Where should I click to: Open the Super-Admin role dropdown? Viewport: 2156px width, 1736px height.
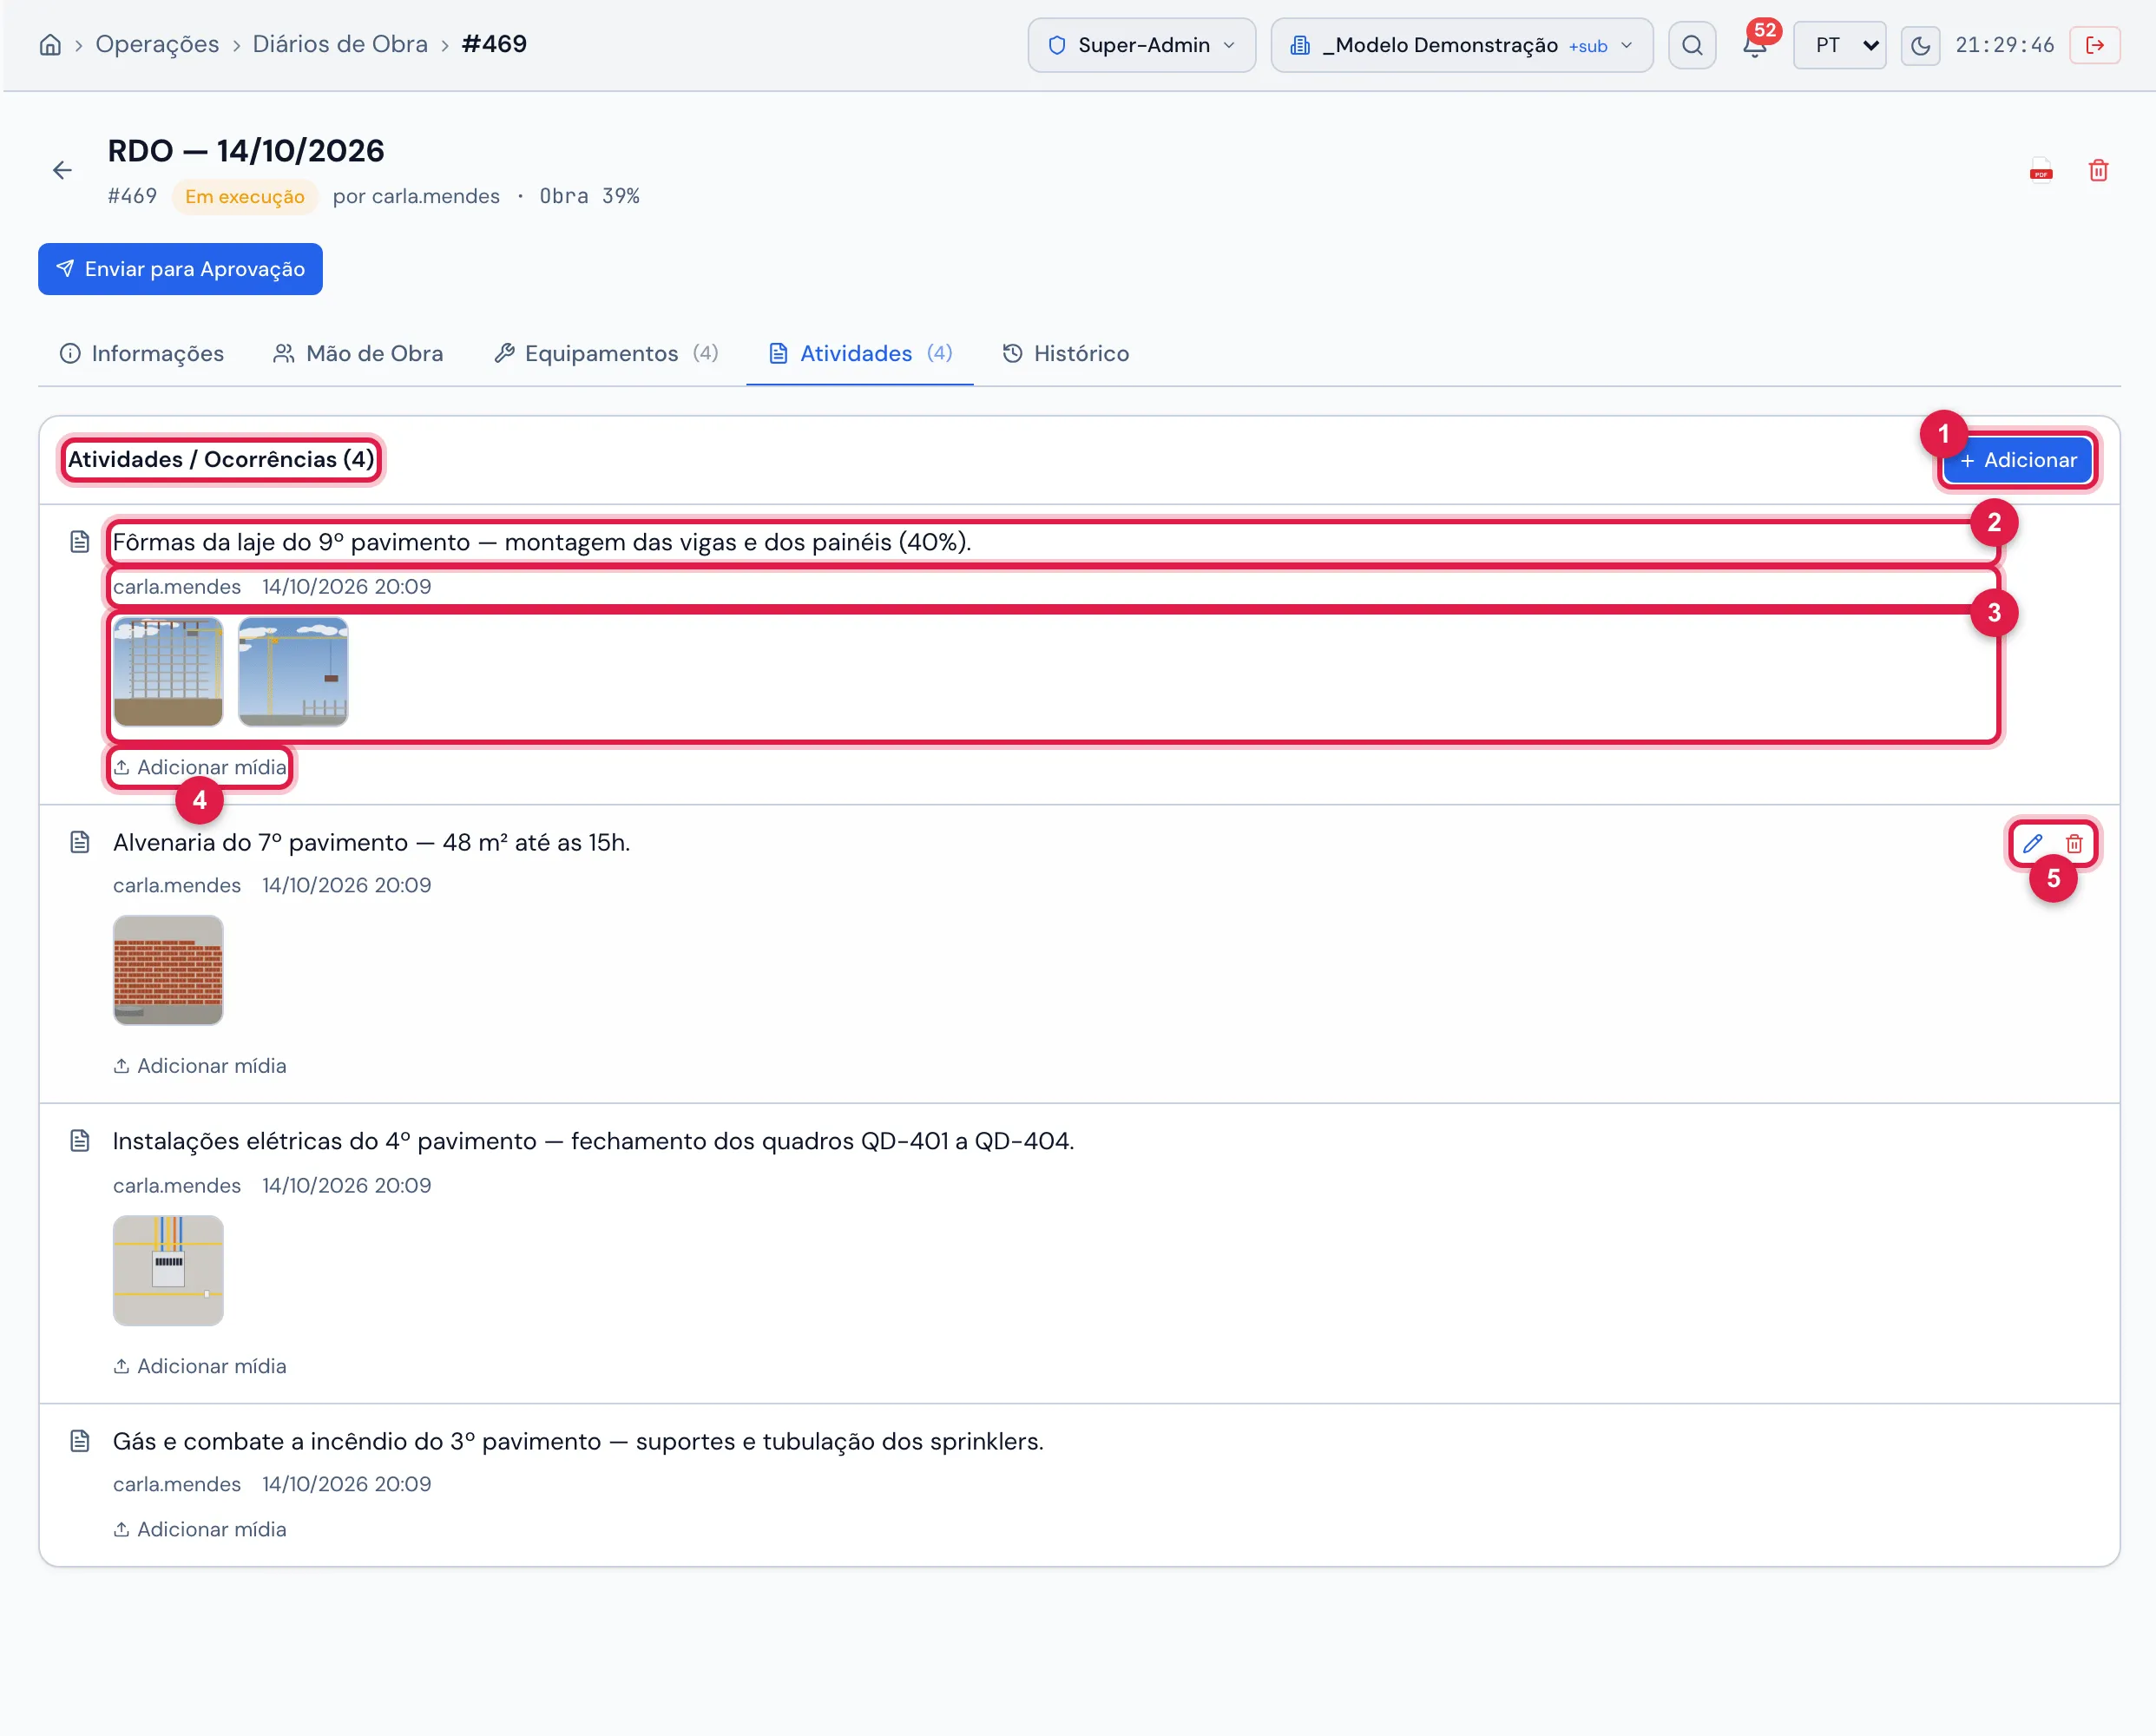[x=1141, y=45]
